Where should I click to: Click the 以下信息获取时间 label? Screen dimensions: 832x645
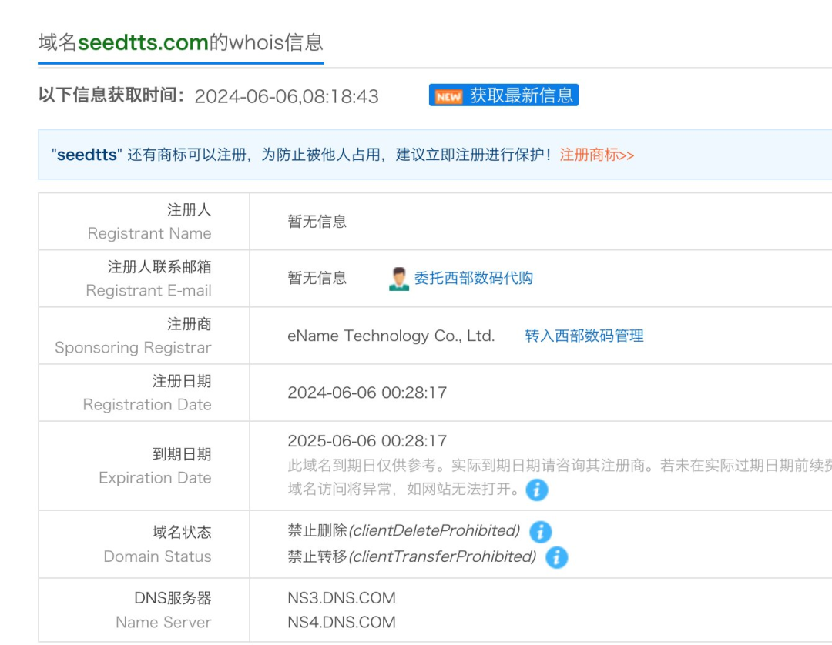pyautogui.click(x=111, y=95)
